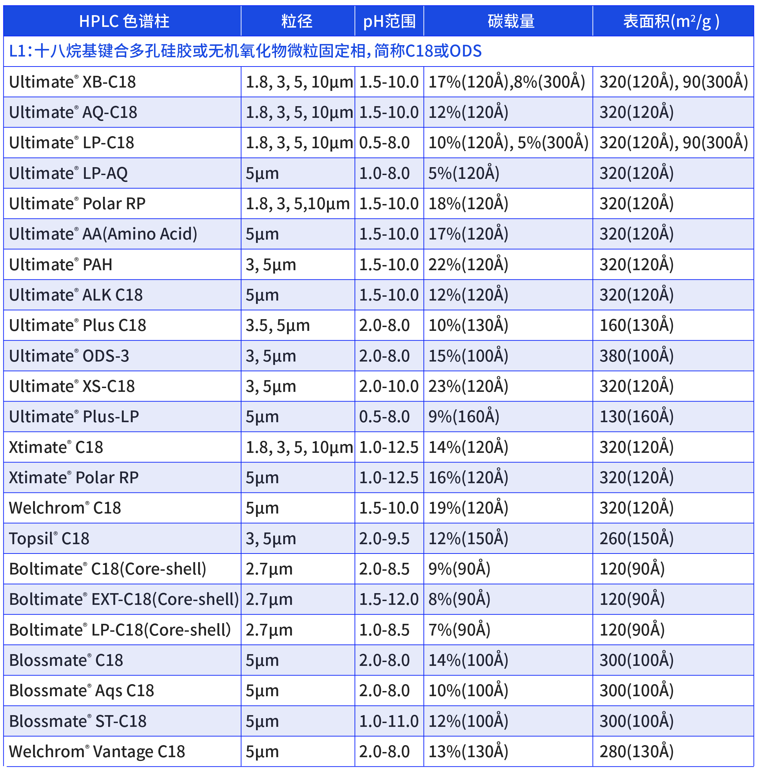Click the 1.5-12.0 pH range cell
The height and width of the screenshot is (772, 757).
[x=389, y=599]
